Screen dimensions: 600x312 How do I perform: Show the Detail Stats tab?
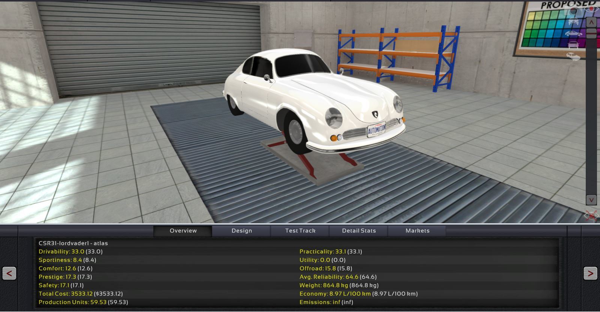(x=359, y=231)
